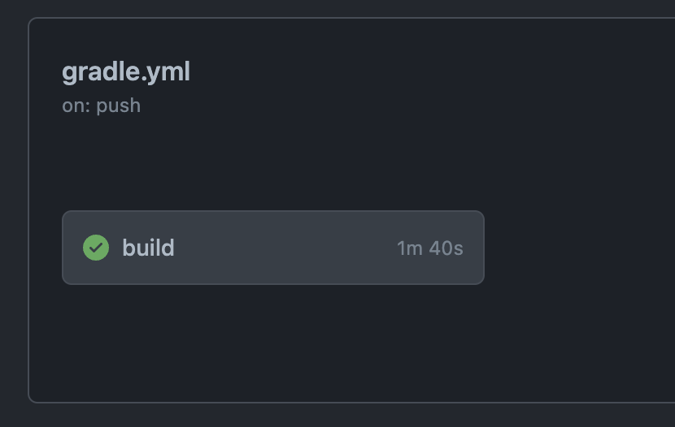This screenshot has height=427, width=675.
Task: Select the build job card in graph
Action: coord(272,248)
